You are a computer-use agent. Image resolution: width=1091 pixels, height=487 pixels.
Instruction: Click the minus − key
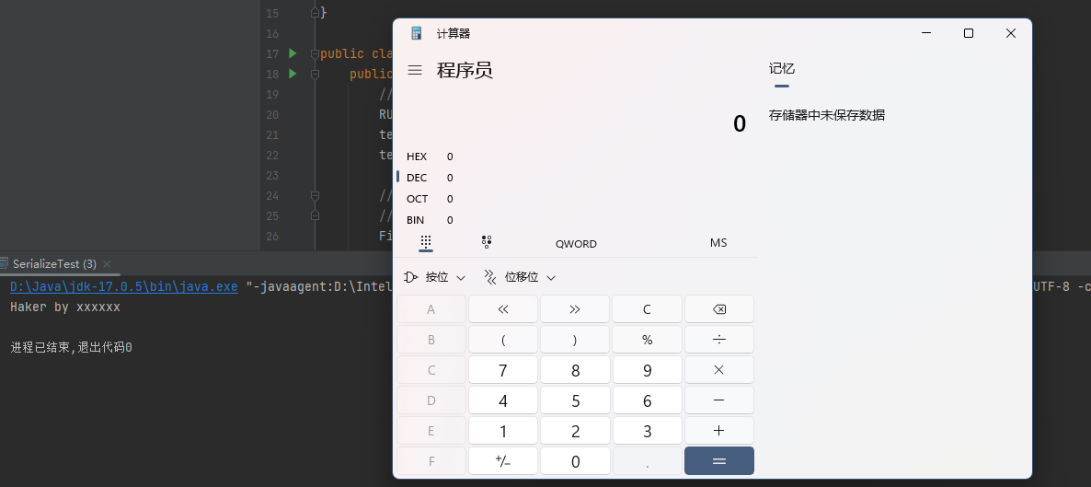(x=719, y=400)
